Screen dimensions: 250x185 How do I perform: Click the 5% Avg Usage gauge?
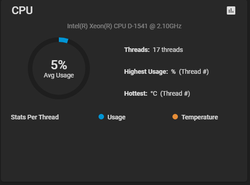tap(59, 68)
